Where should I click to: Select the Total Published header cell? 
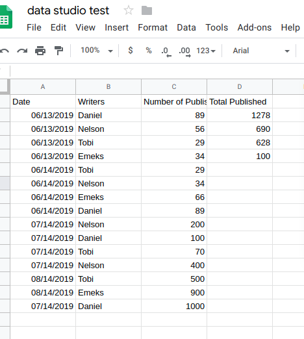click(x=240, y=102)
